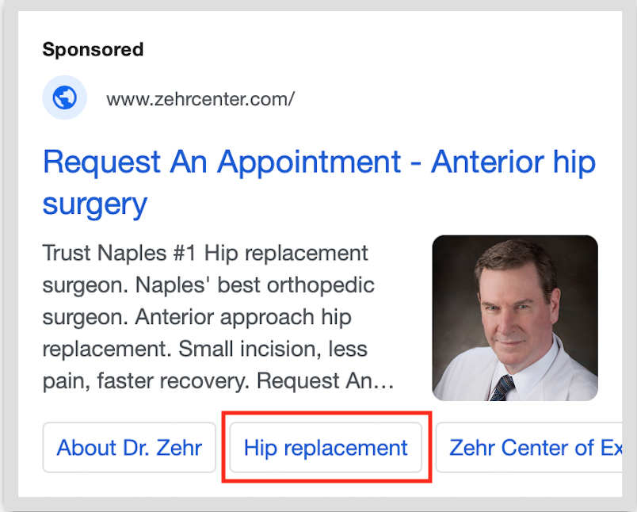Screen dimensions: 637x512
Task: Open the Request An Appointment headline link
Action: click(x=222, y=162)
